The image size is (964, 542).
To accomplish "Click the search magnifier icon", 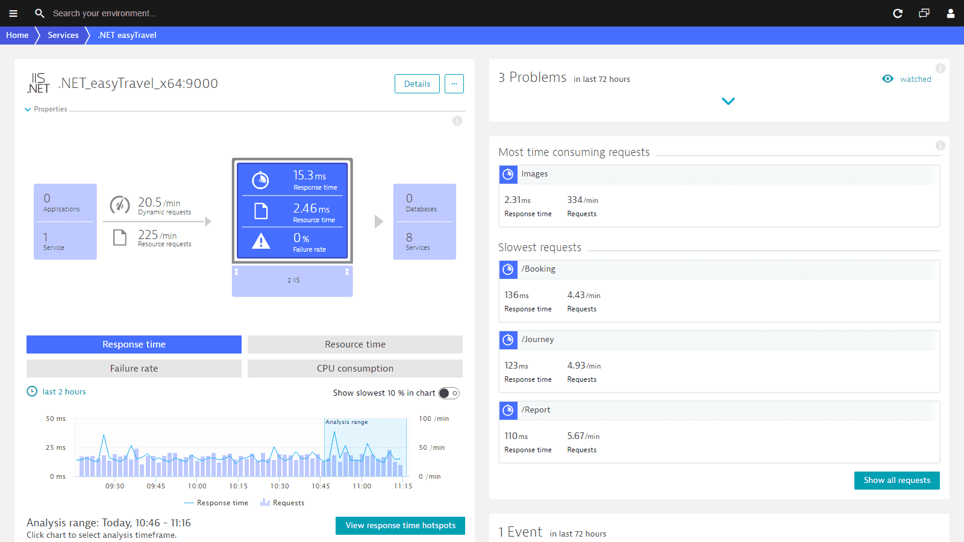I will click(40, 13).
